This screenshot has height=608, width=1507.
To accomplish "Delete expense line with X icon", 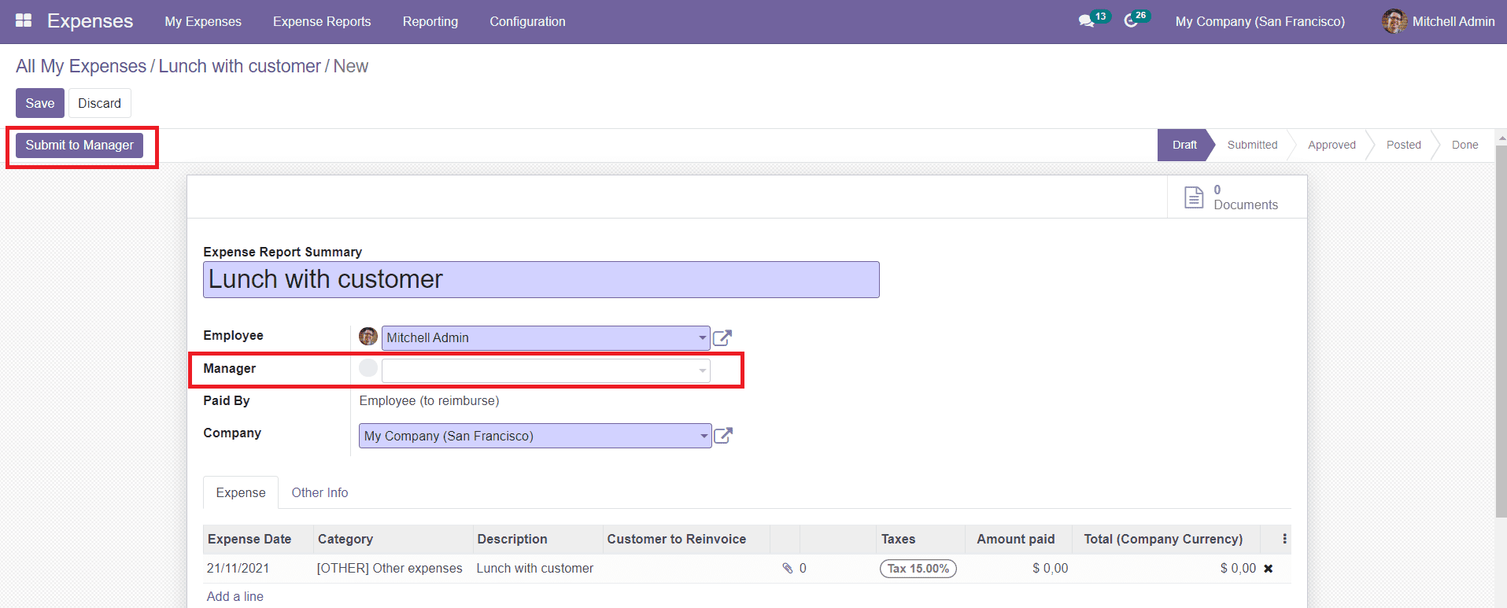I will tap(1268, 569).
